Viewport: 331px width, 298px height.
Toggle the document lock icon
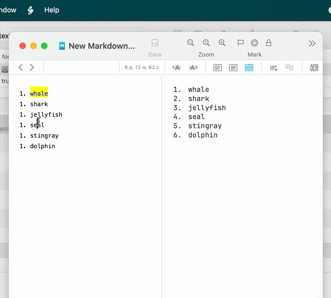pos(269,43)
